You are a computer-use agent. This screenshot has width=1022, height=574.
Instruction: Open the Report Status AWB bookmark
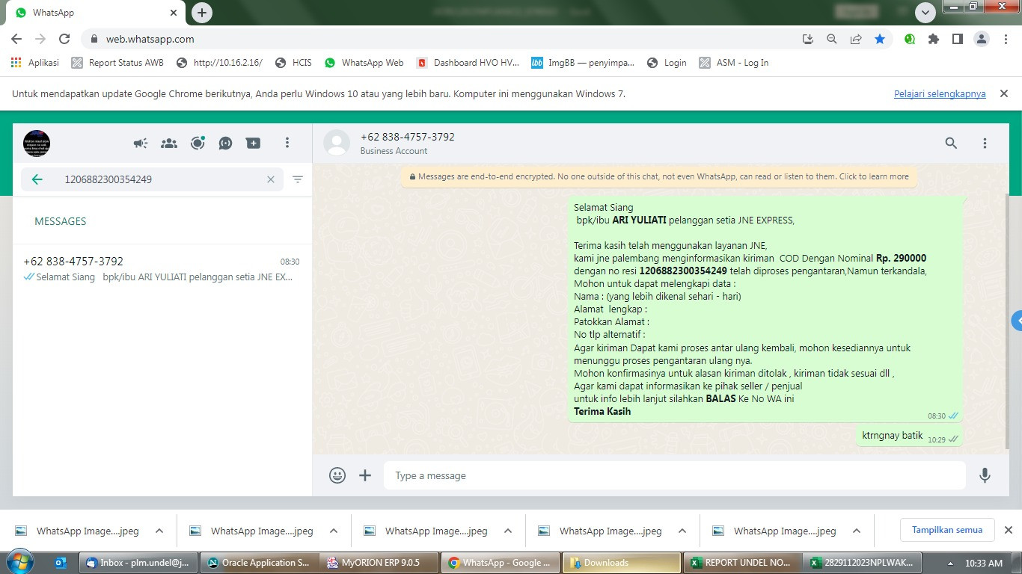click(117, 63)
